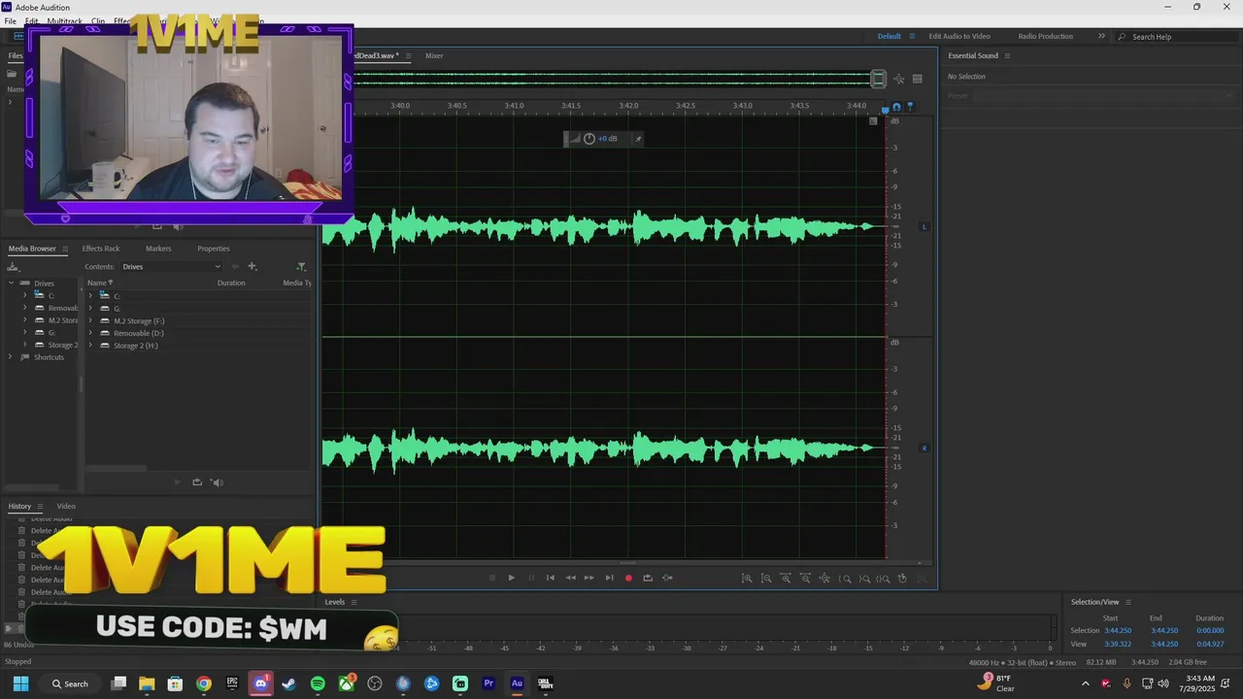
Task: Switch to Edit Audio to Video workspace
Action: (959, 36)
